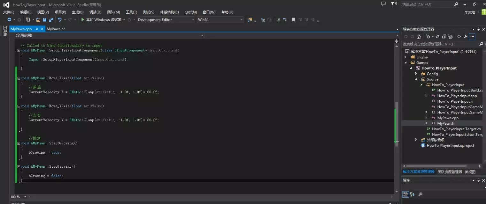Click the Undo arrow in the toolbar

[x=59, y=20]
